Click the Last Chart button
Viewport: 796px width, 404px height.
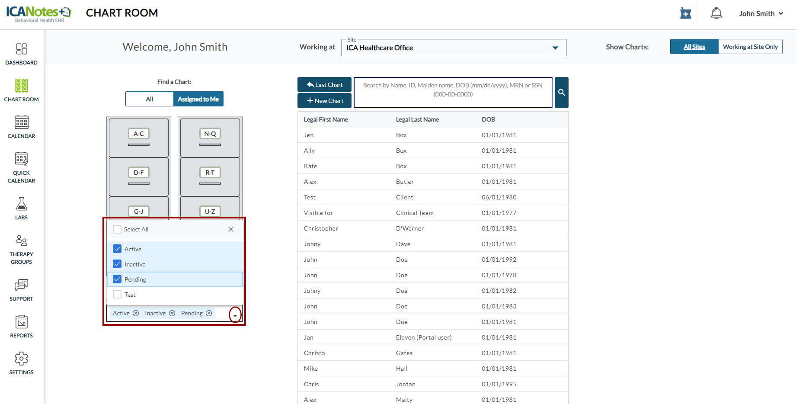[x=324, y=85]
